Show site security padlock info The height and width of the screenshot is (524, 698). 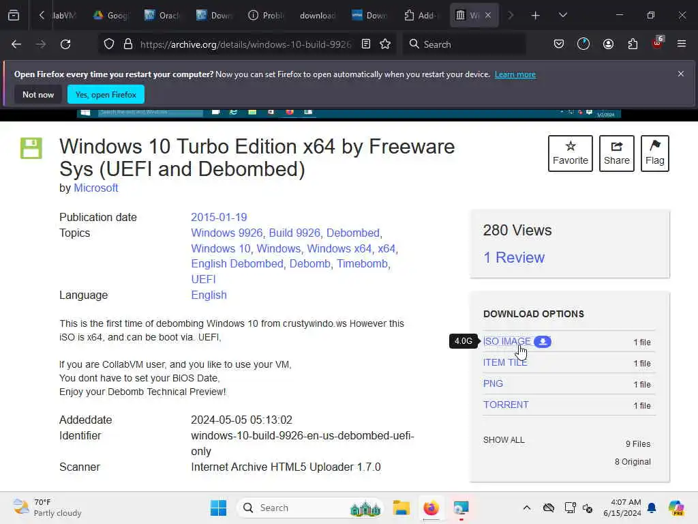(x=127, y=44)
